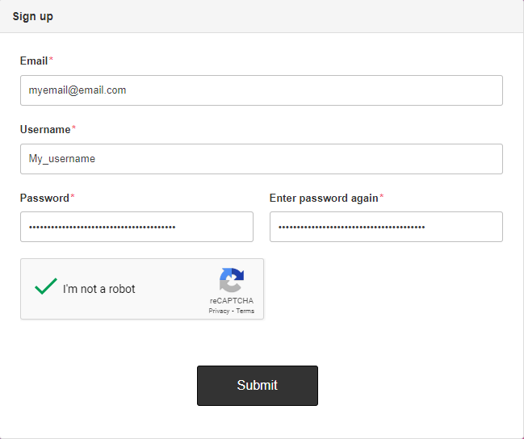Image resolution: width=524 pixels, height=439 pixels.
Task: Click the Enter password again field
Action: click(x=386, y=227)
